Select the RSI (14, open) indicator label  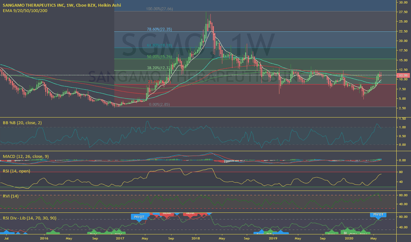point(16,171)
